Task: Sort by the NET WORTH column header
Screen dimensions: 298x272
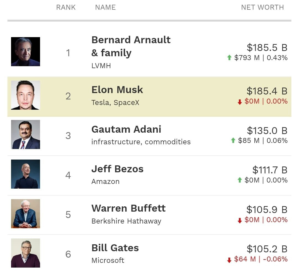Action: click(x=262, y=7)
